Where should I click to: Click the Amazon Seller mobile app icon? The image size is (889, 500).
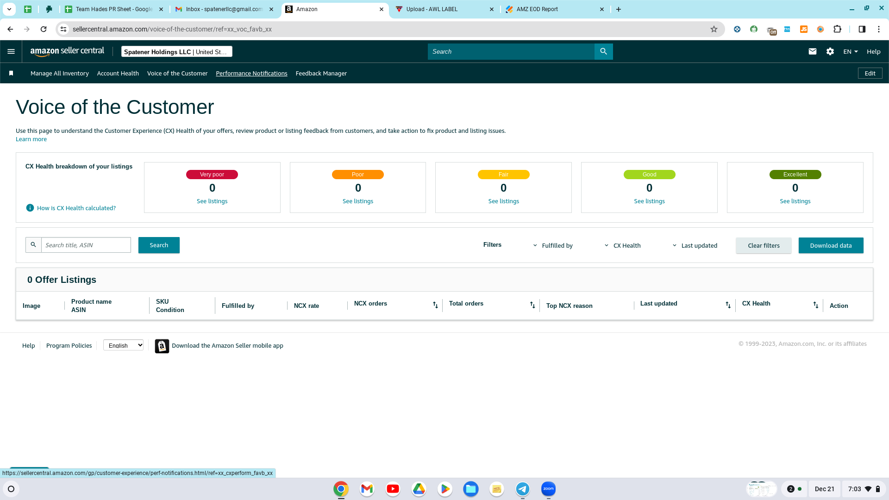(162, 346)
